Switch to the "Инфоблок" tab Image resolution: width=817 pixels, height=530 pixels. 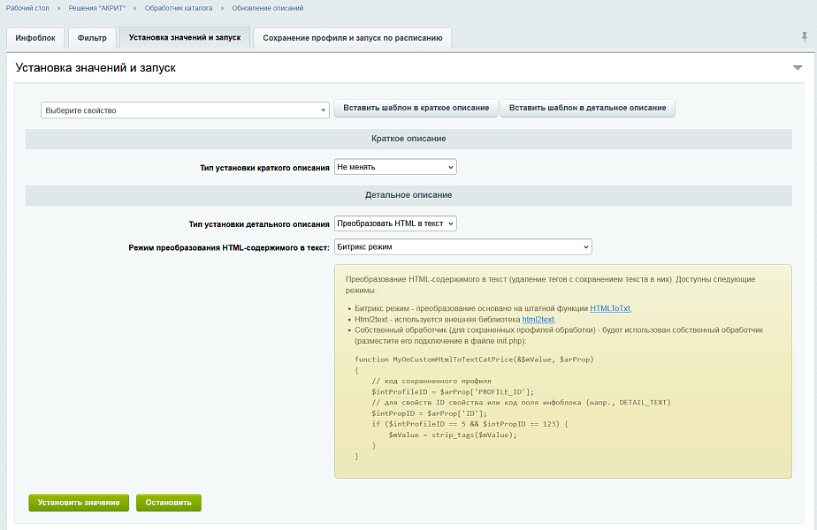[35, 38]
